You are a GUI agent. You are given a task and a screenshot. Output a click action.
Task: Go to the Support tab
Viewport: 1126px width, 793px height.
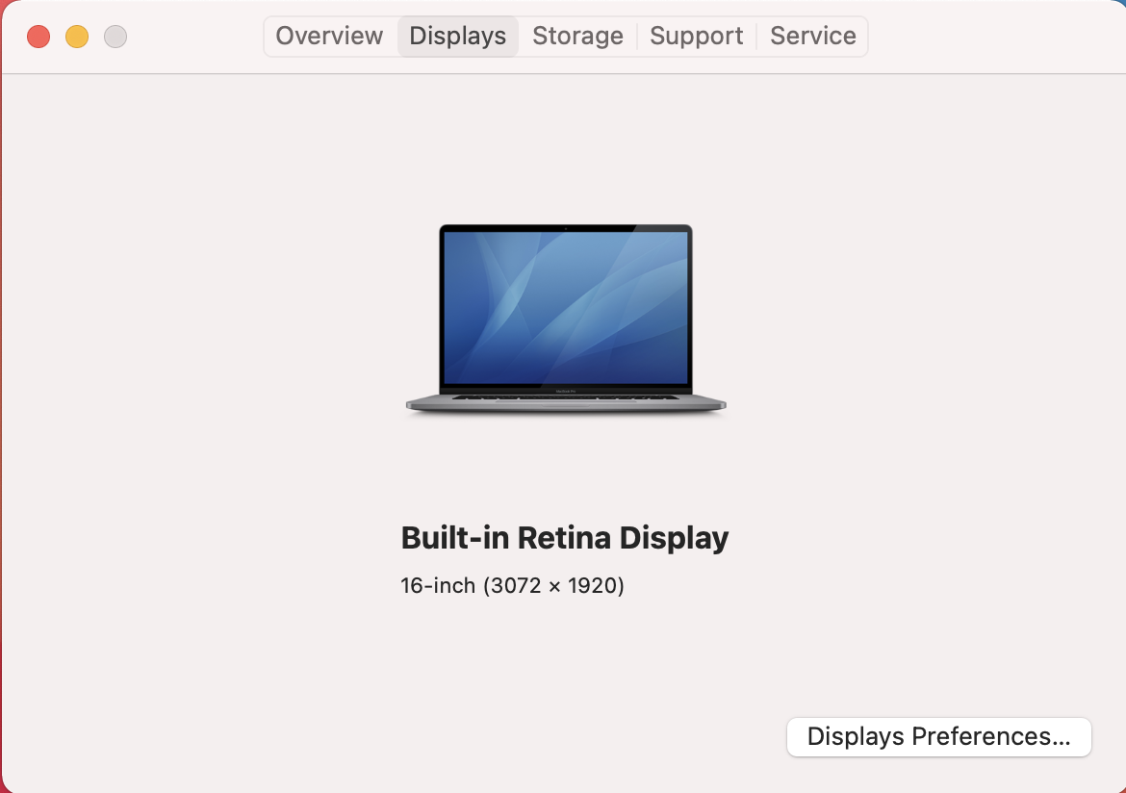696,36
